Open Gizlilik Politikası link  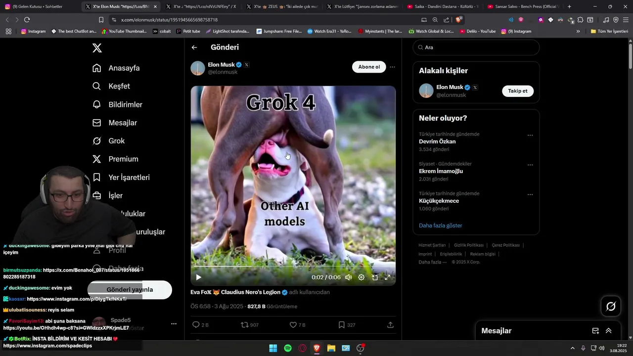(469, 245)
